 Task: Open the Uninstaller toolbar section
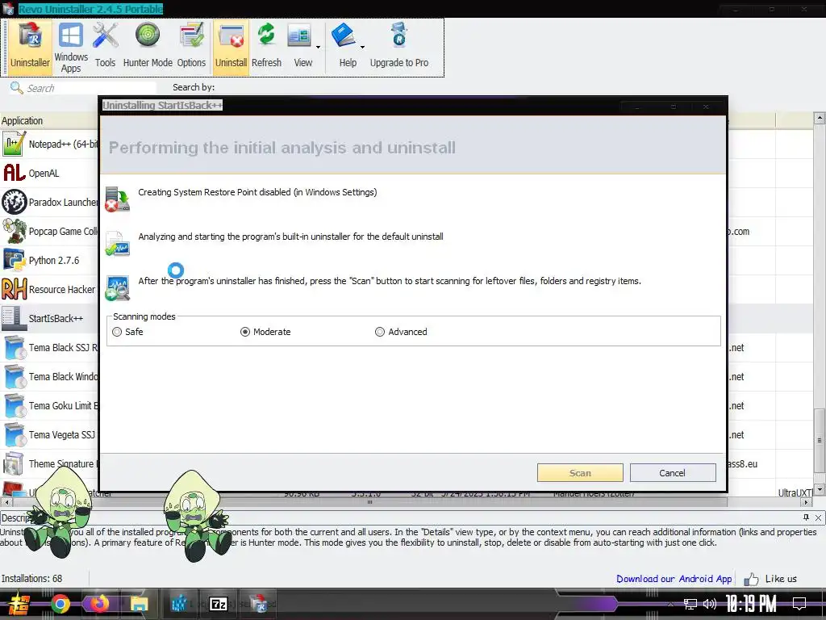click(x=30, y=46)
